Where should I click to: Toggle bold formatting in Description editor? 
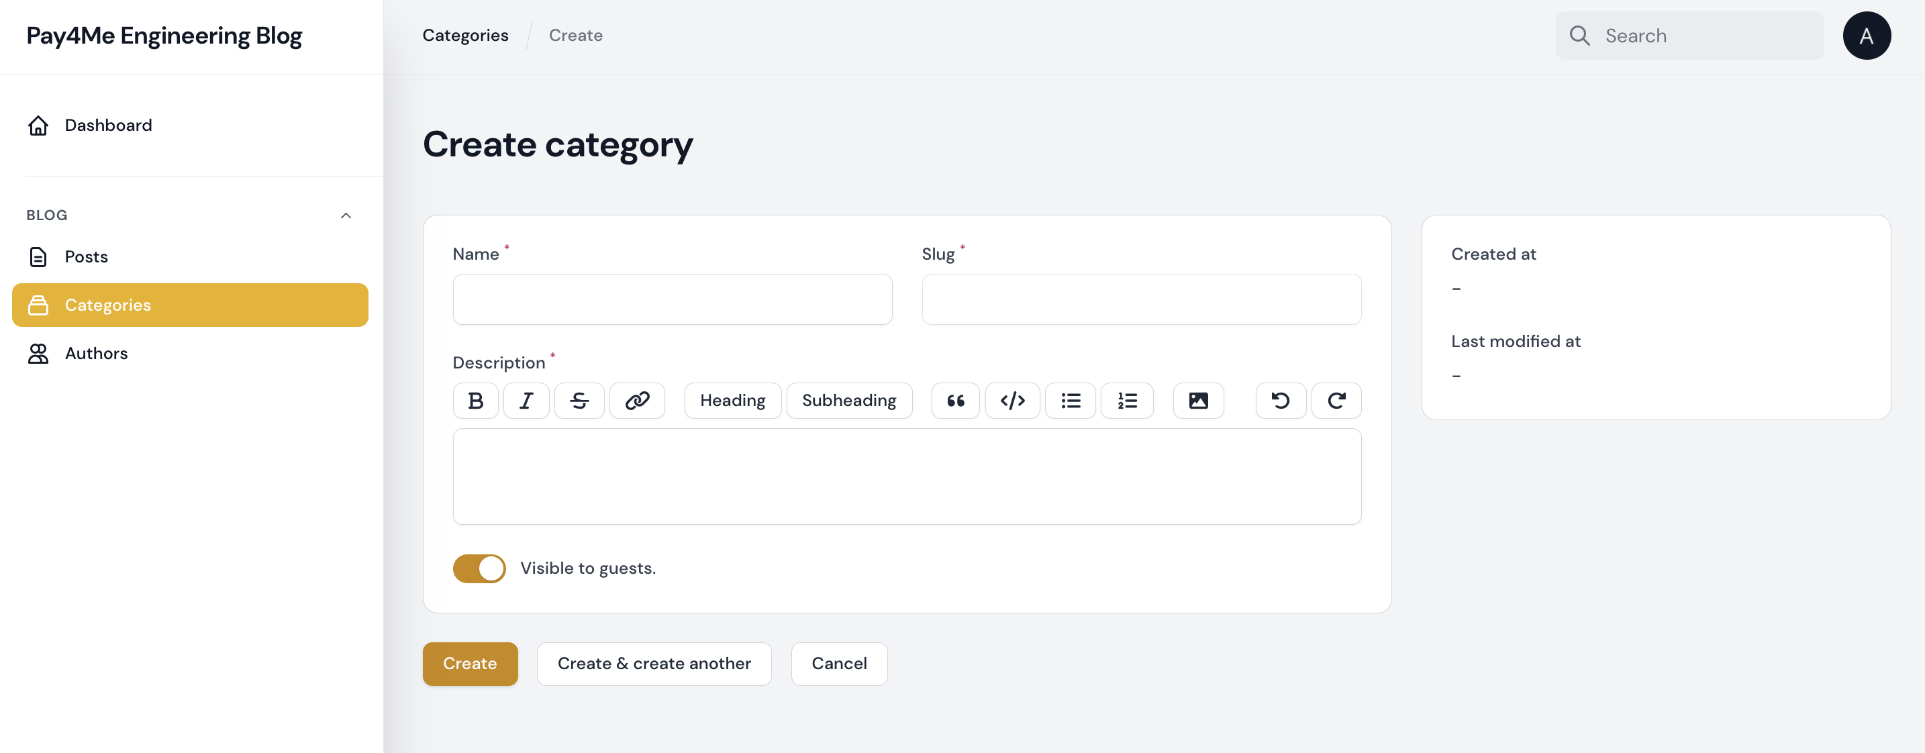475,401
